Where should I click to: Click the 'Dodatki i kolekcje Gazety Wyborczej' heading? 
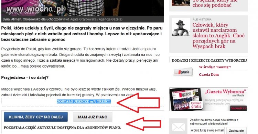[209, 61]
